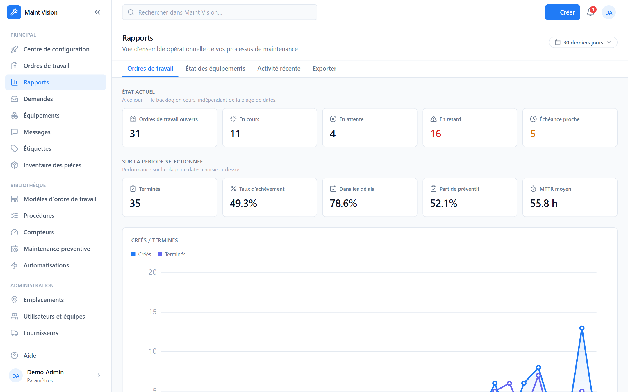Click the peak Créés data point
Image resolution: width=628 pixels, height=392 pixels.
pos(582,328)
